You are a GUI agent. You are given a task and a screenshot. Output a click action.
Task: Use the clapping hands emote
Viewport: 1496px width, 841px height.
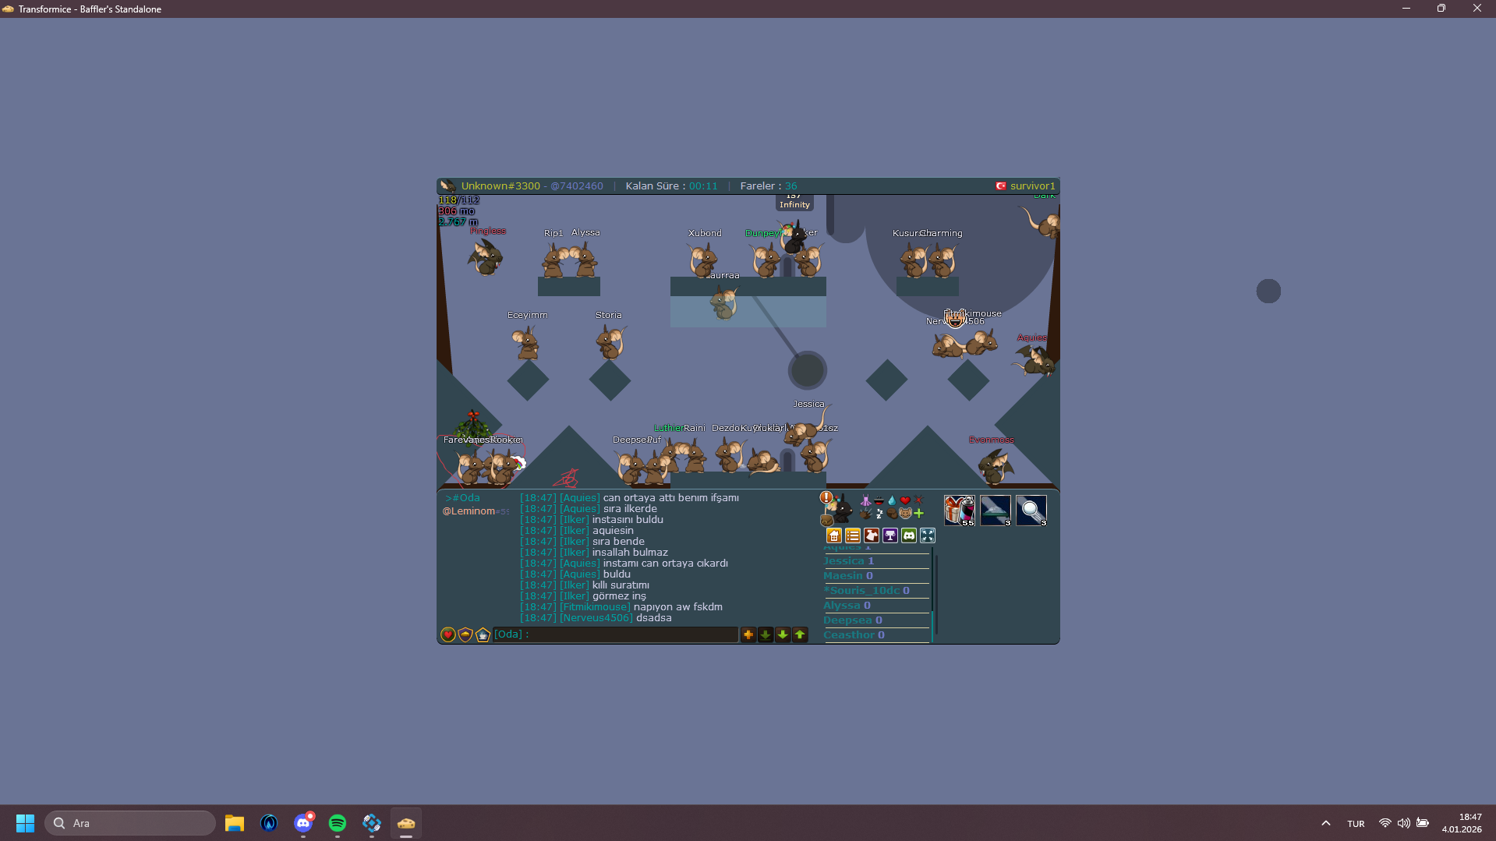[x=865, y=514]
